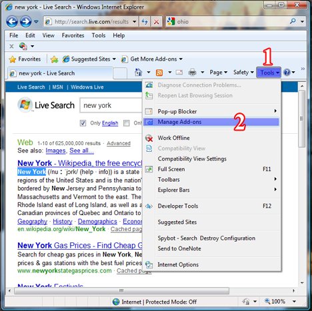
Task: Uncheck the Only English checkbox
Action: click(x=83, y=123)
